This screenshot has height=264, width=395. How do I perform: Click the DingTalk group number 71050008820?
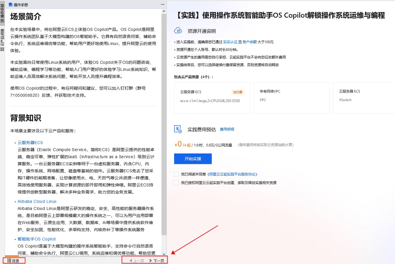tap(24, 95)
